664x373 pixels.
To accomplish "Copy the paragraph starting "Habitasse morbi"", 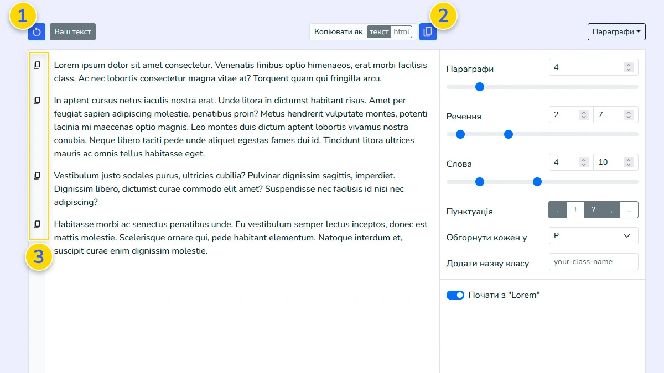I will coord(37,224).
